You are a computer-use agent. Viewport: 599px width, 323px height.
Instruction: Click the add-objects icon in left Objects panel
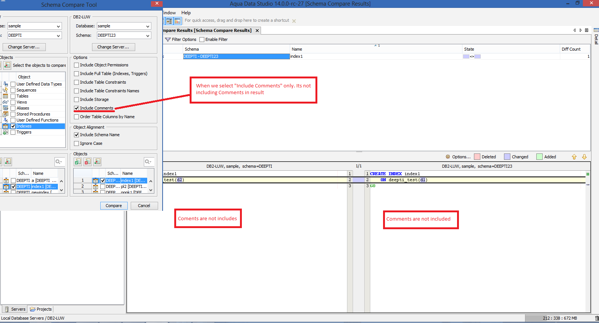8,162
